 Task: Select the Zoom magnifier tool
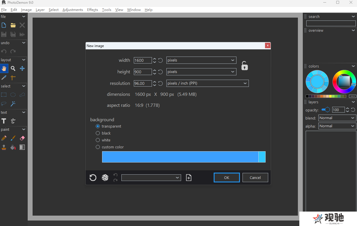click(x=13, y=68)
